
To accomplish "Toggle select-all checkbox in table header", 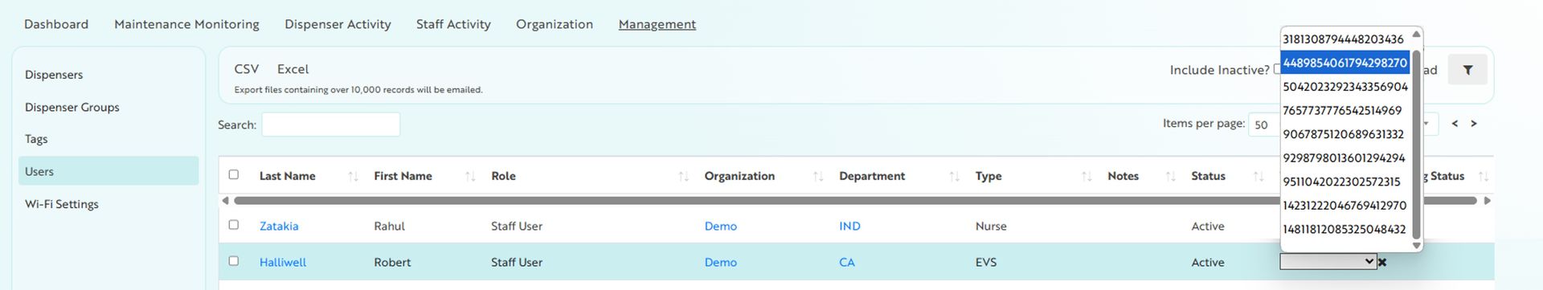I will pyautogui.click(x=234, y=174).
